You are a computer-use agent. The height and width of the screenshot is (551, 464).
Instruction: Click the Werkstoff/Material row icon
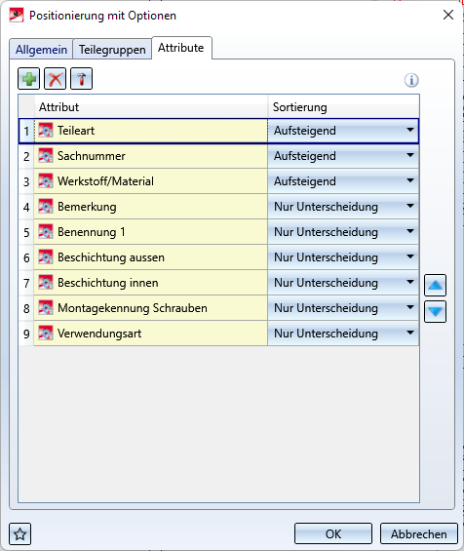point(46,181)
